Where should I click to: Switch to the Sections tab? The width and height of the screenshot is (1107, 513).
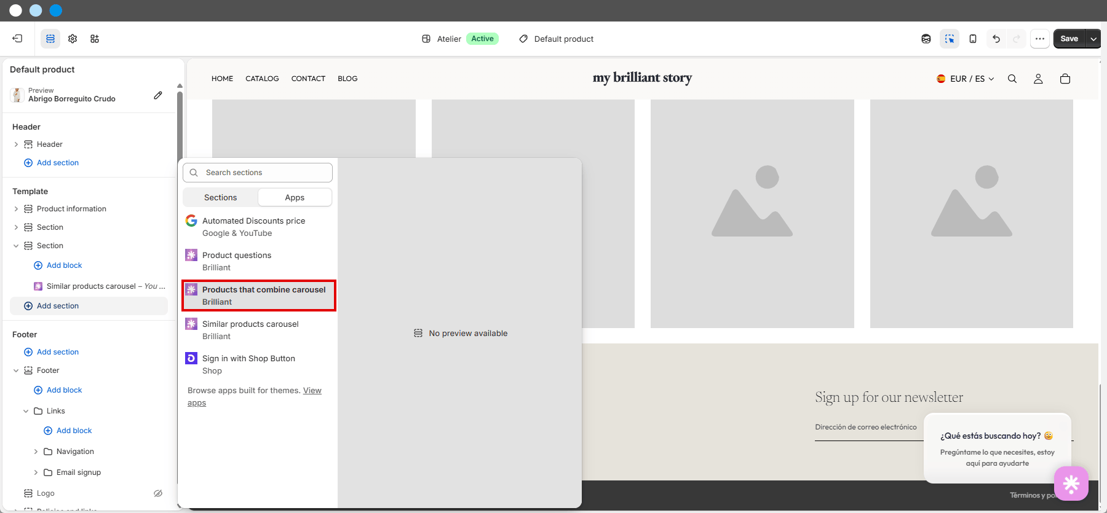pyautogui.click(x=220, y=197)
